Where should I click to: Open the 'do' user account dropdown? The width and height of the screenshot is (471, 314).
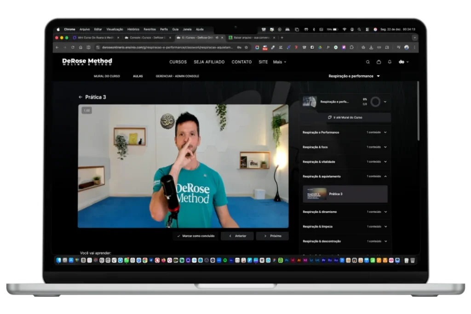pyautogui.click(x=404, y=62)
